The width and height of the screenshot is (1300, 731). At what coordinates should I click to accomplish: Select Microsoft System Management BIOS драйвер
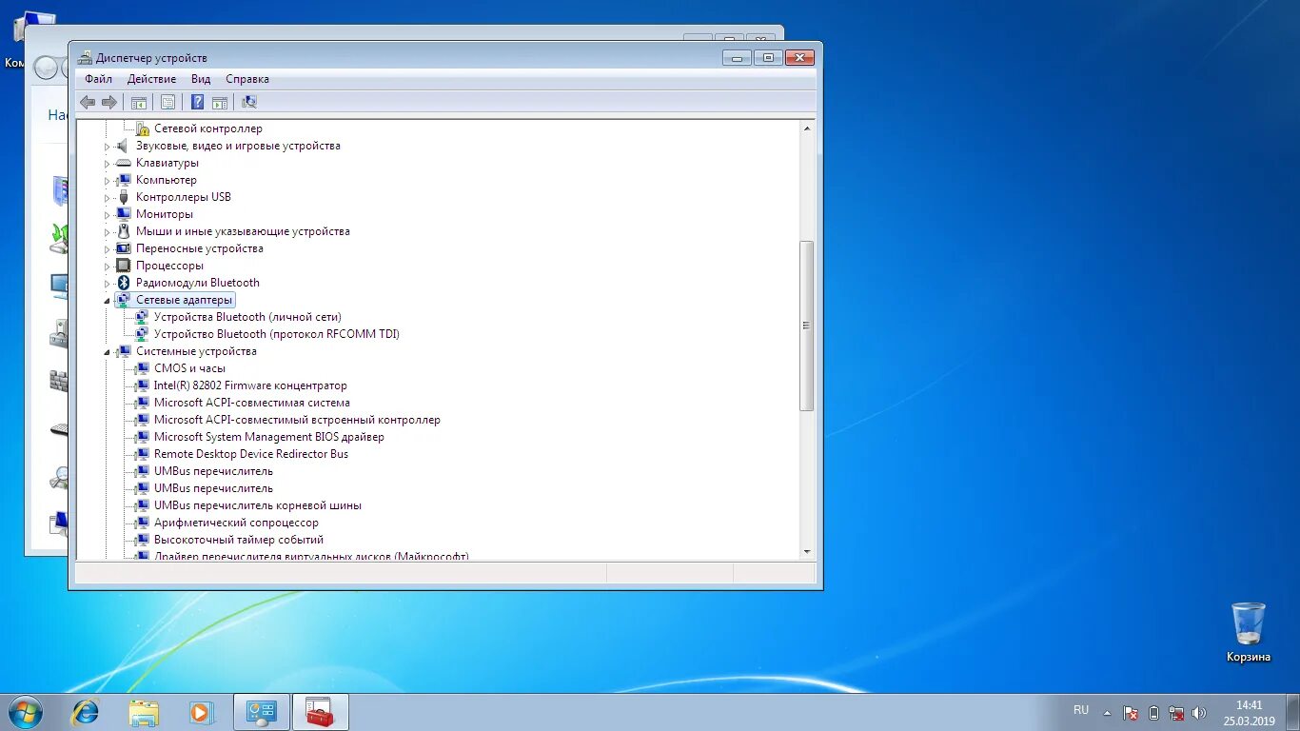[x=269, y=437]
